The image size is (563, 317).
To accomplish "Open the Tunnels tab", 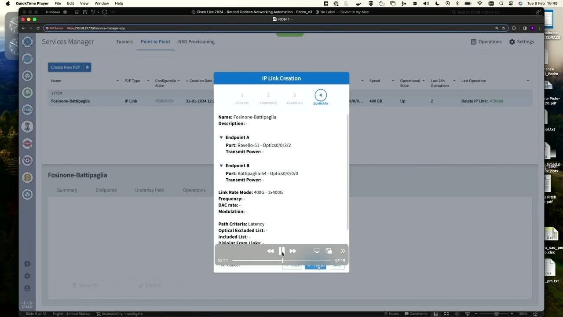I will point(124,41).
